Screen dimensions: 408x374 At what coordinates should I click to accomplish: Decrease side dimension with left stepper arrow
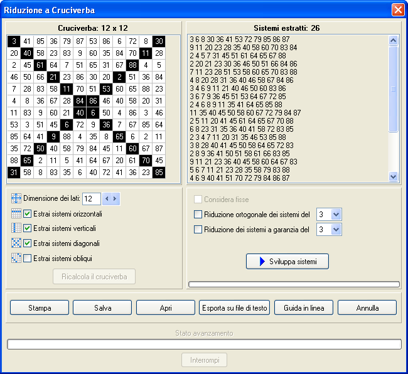(107, 199)
